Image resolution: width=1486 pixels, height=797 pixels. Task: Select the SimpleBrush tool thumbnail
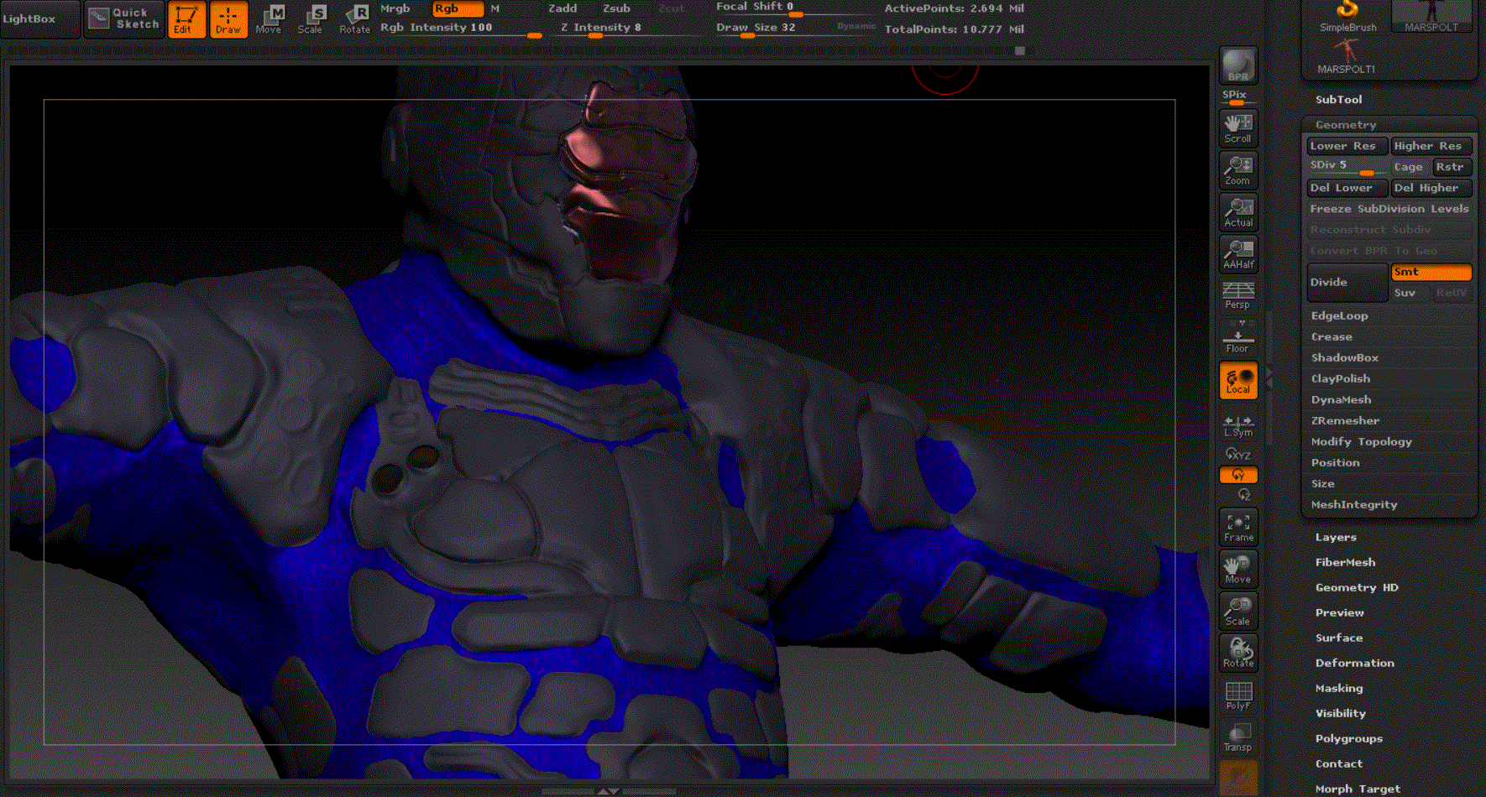1347,17
